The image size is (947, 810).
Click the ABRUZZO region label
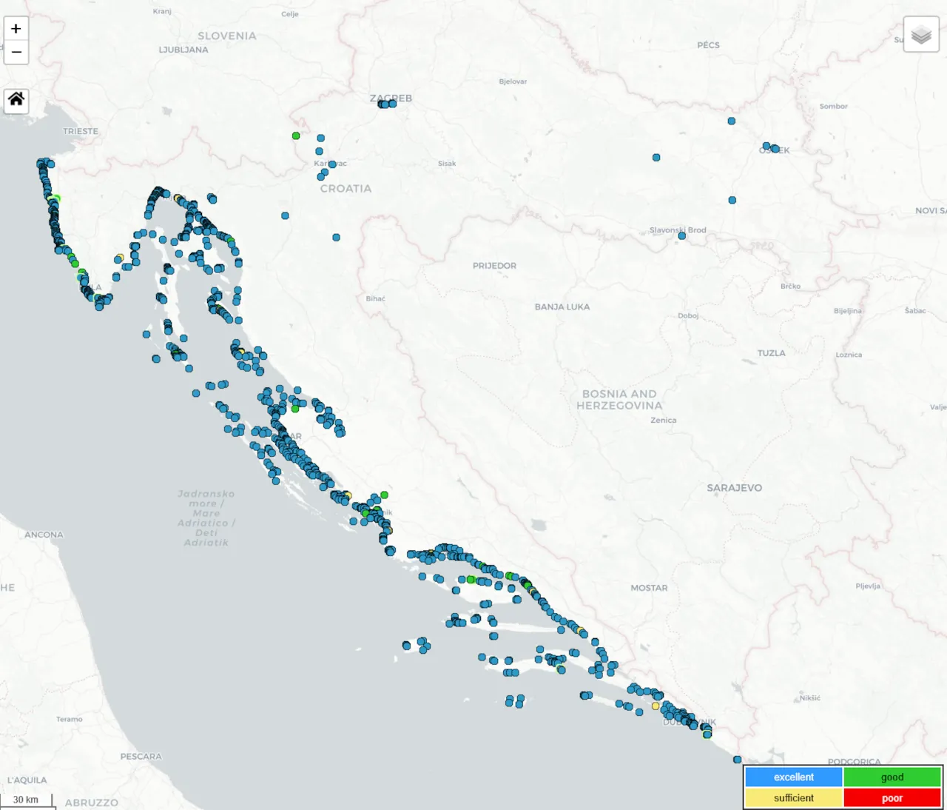[x=91, y=803]
